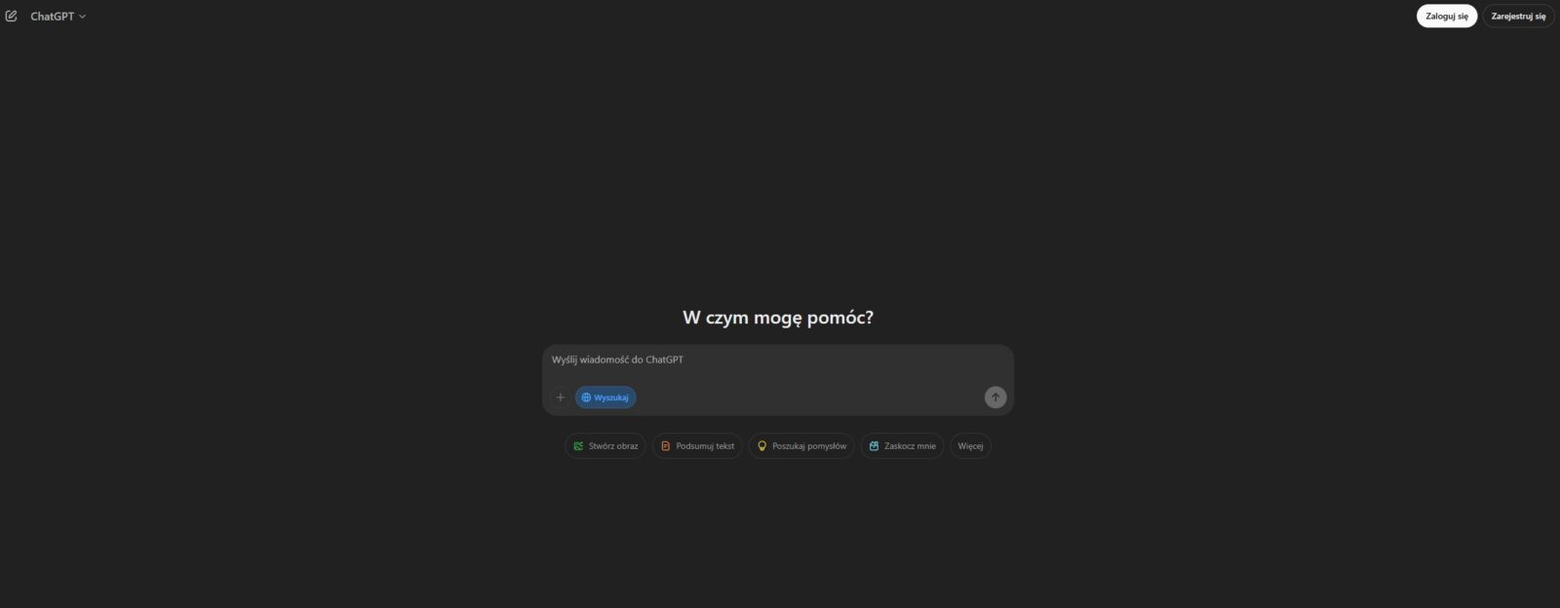Send the message with the arrow icon
This screenshot has height=608, width=1560.
[994, 397]
